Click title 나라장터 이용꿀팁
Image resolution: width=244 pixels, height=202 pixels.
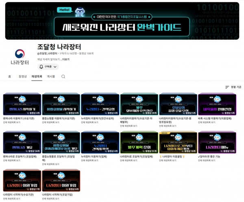172,157
